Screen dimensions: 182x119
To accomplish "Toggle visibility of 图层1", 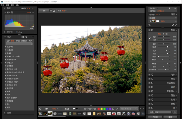I will 150,21.
